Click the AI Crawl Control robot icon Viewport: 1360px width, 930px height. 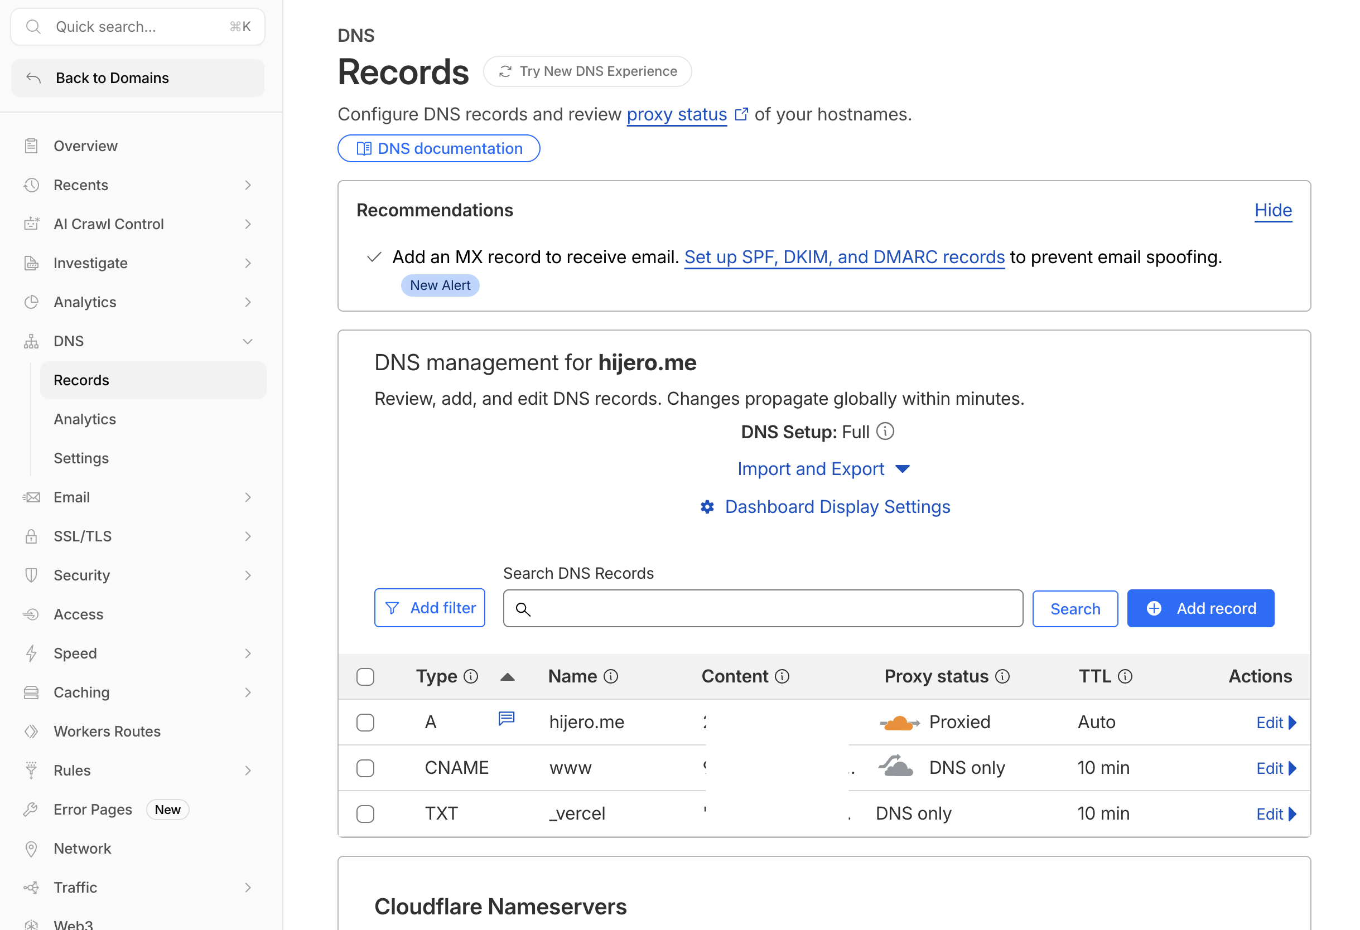32,224
